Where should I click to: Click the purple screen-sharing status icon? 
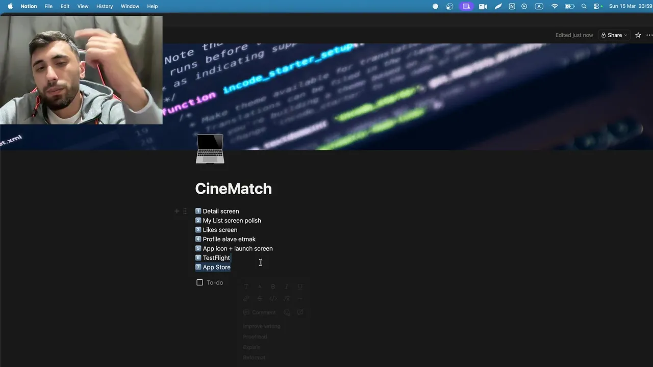[x=466, y=6]
